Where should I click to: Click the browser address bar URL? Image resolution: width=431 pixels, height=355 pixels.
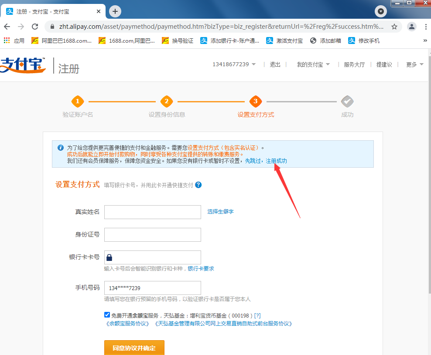point(221,27)
